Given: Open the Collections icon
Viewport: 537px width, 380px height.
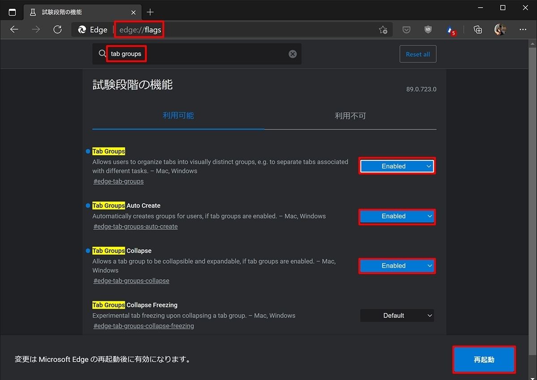Looking at the screenshot, I should pyautogui.click(x=478, y=30).
